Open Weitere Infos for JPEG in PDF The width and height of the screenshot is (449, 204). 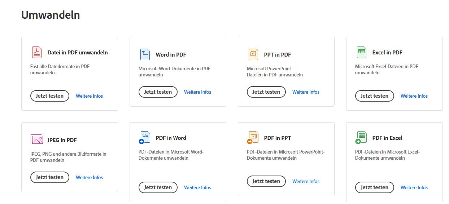pyautogui.click(x=89, y=177)
